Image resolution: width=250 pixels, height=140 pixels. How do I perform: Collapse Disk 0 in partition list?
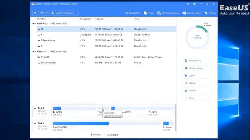[x=34, y=23]
